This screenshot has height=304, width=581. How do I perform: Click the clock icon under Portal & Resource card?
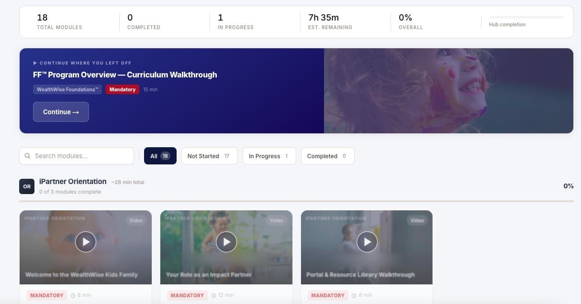point(354,295)
